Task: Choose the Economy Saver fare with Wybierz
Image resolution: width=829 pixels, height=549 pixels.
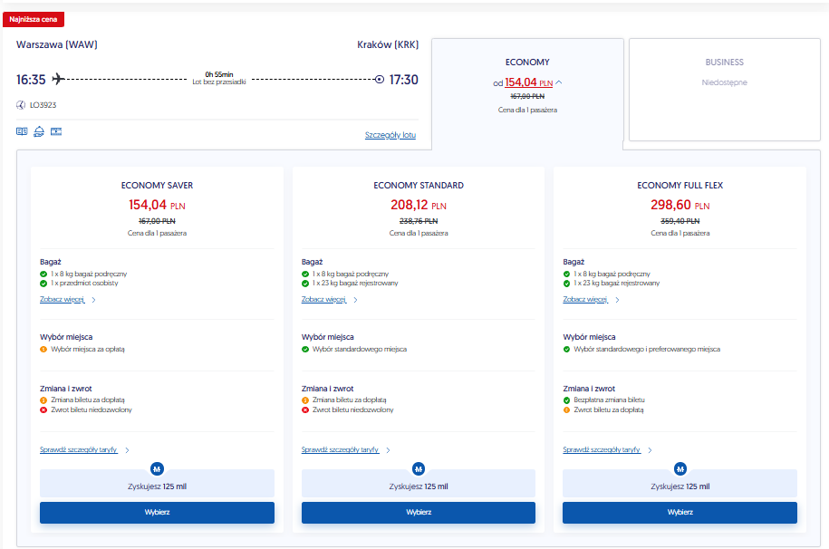Action: pyautogui.click(x=157, y=513)
